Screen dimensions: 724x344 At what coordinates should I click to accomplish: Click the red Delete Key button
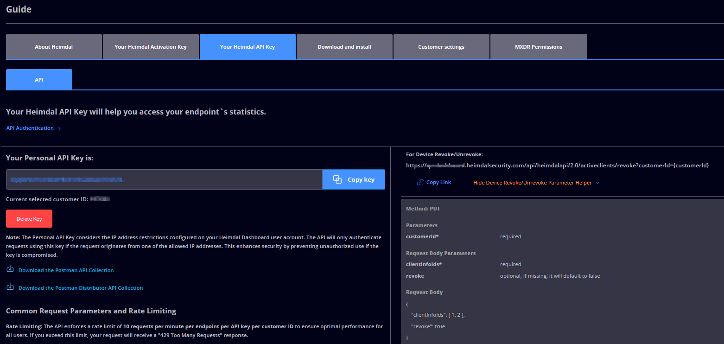pos(29,219)
